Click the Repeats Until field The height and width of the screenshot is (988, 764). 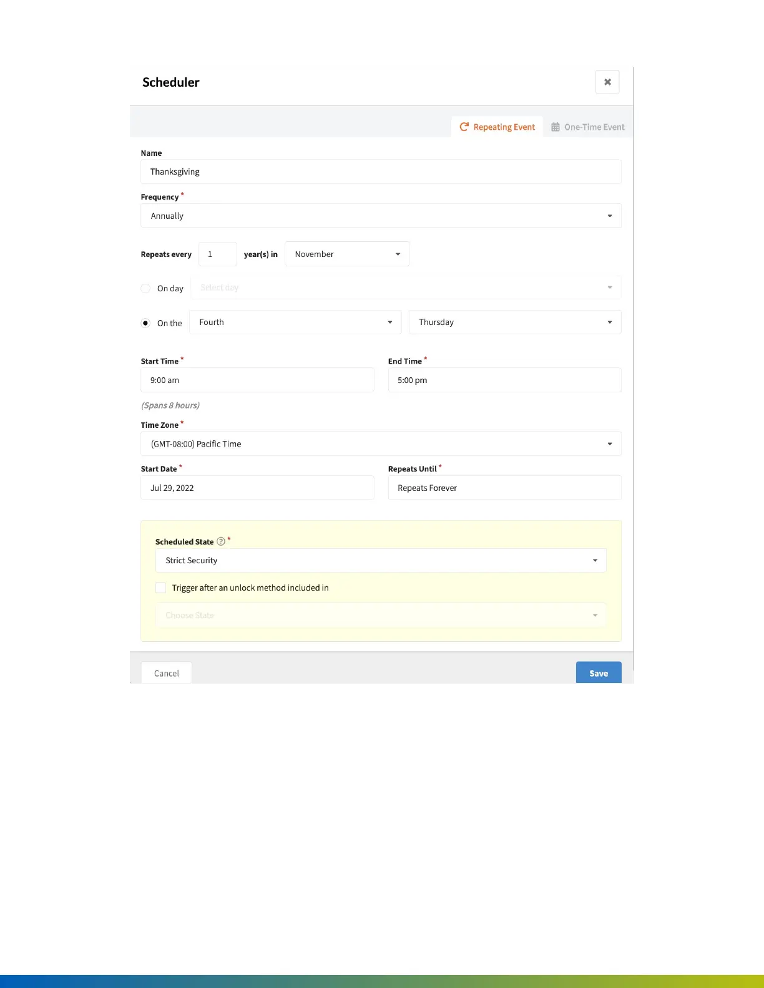[x=504, y=488]
